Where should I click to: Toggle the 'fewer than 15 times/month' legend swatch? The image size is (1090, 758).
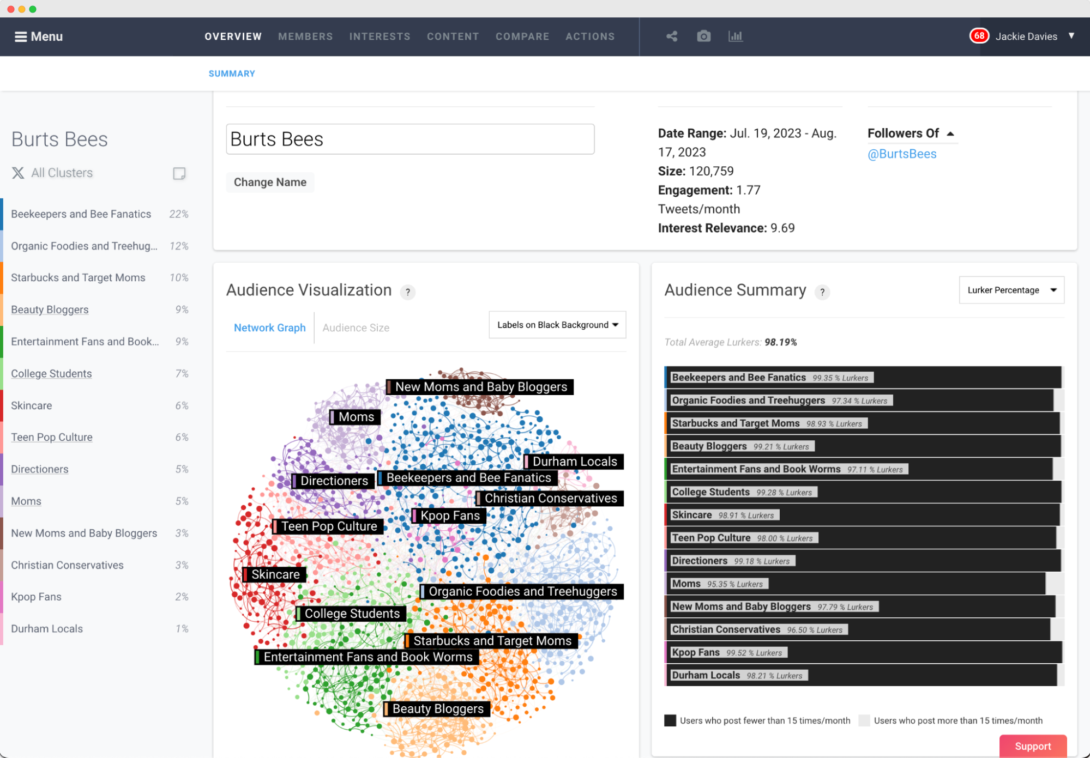670,720
